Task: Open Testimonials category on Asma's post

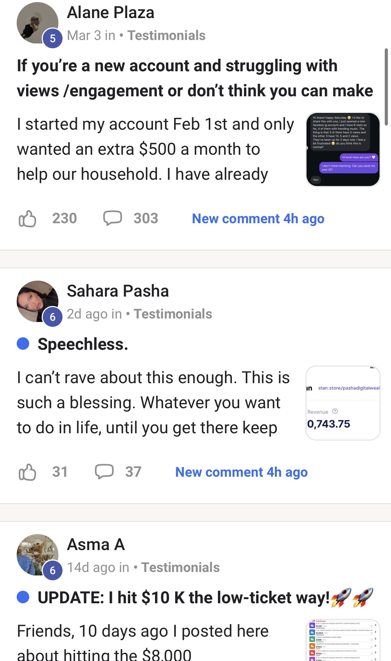Action: [x=180, y=567]
